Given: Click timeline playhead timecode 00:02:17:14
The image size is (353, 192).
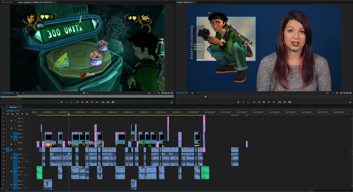Looking at the screenshot, I should point(14,111).
